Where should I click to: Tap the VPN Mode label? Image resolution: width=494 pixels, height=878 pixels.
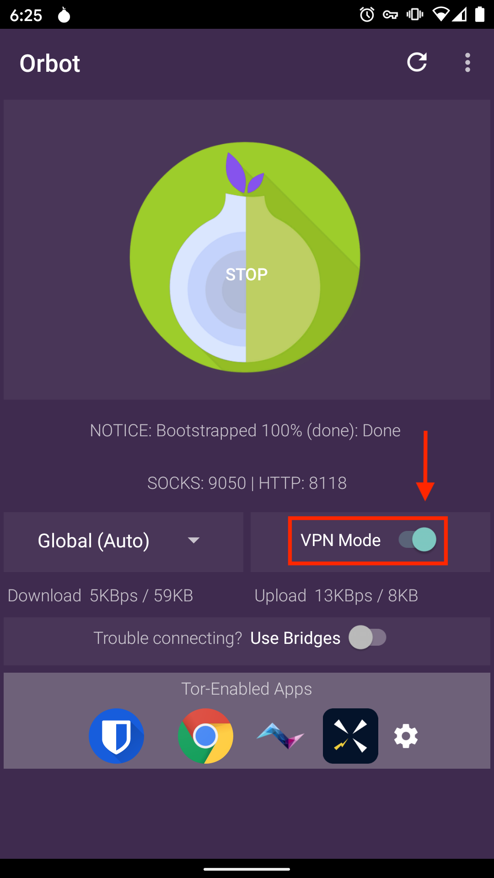point(341,541)
